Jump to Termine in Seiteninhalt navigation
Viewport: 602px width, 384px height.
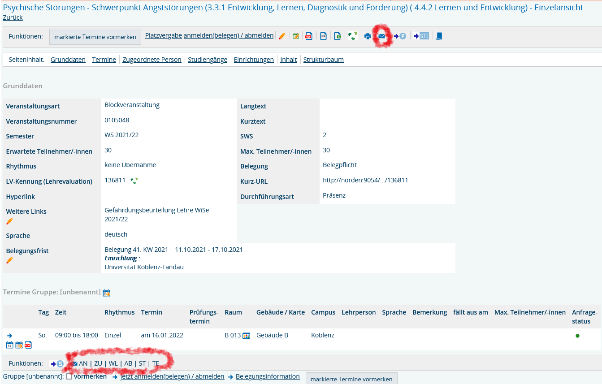[x=104, y=60]
